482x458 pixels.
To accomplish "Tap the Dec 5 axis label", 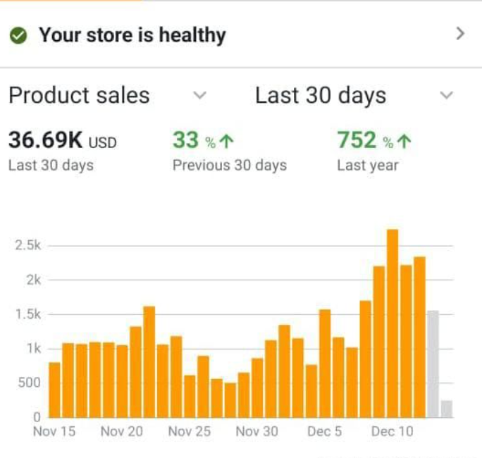I will tap(325, 431).
